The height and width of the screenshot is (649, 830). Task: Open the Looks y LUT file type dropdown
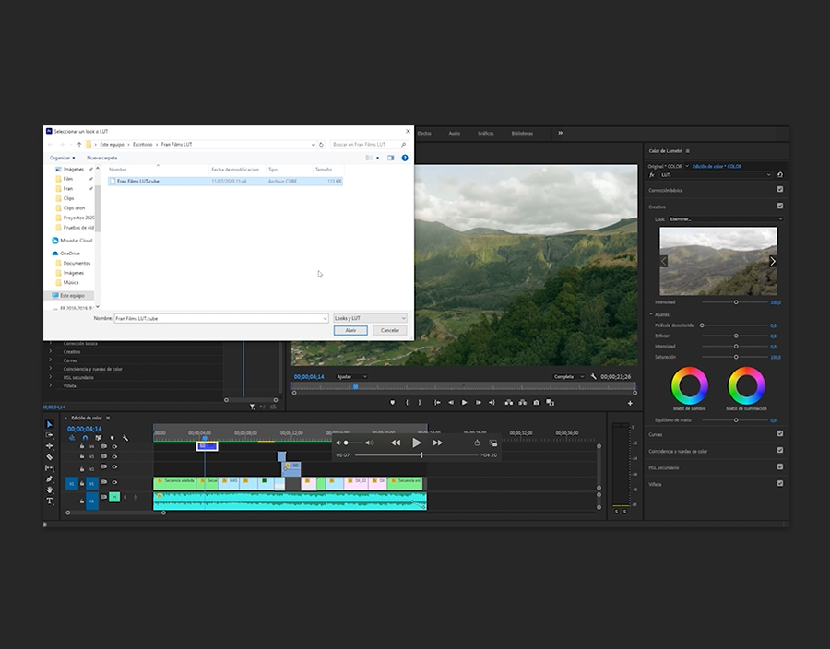click(x=370, y=318)
